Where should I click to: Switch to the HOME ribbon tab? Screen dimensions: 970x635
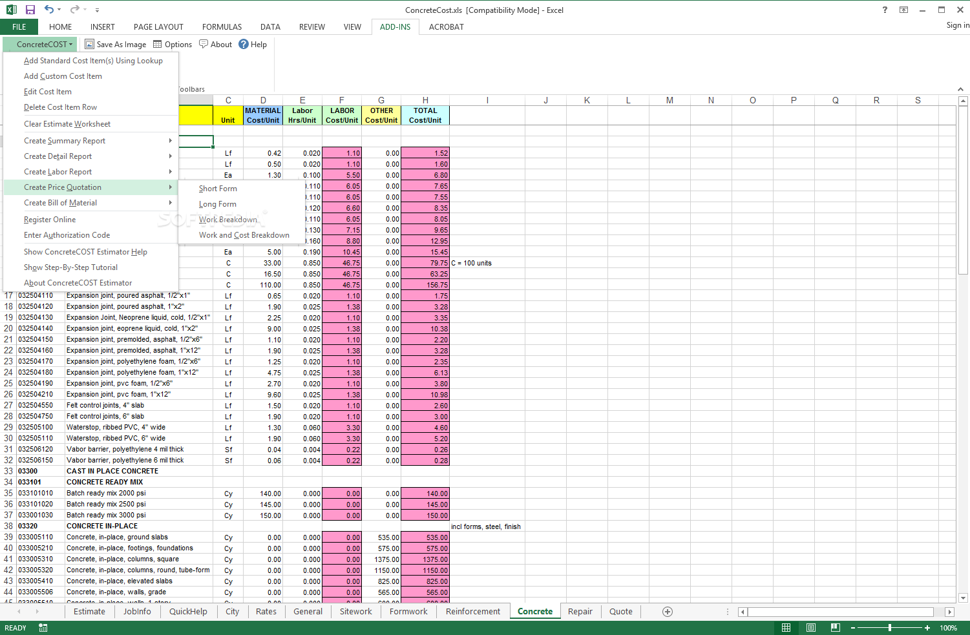(x=61, y=27)
